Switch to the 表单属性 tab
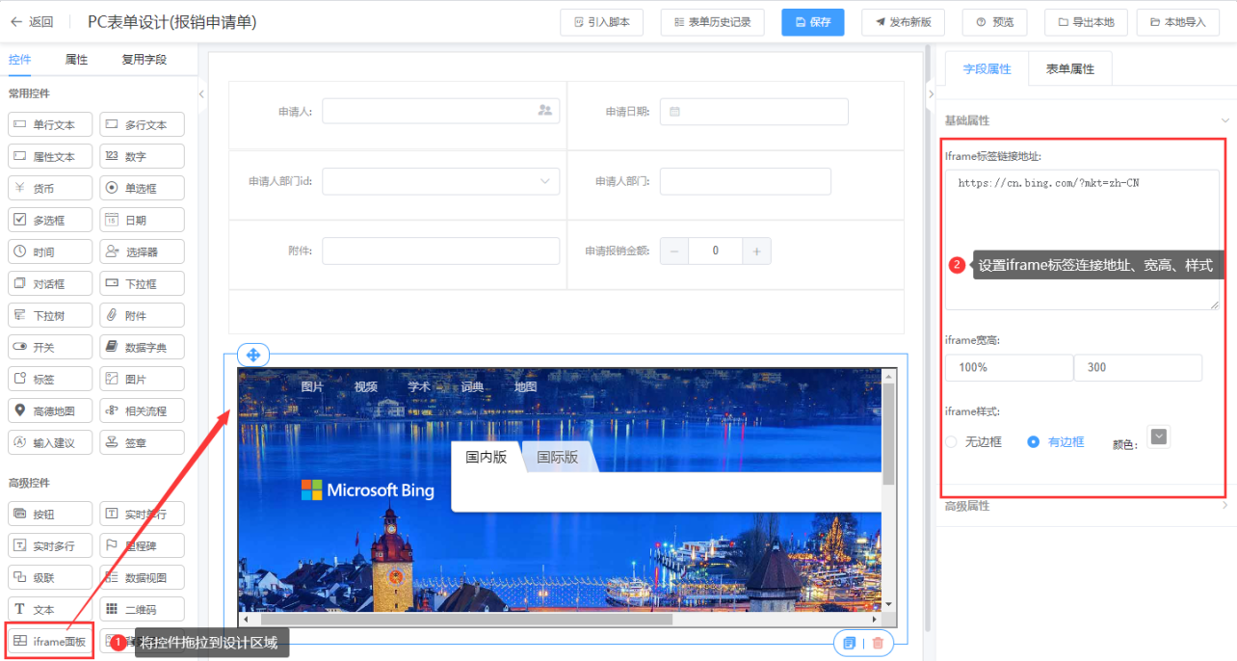1237x661 pixels. click(x=1069, y=69)
